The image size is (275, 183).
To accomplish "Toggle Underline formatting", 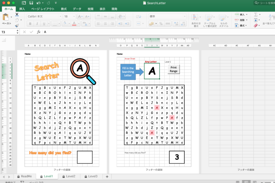I will [44, 24].
